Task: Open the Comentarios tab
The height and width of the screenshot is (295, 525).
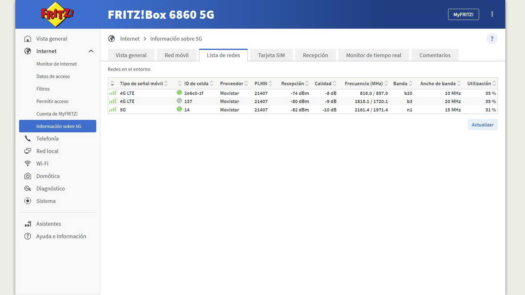Action: click(435, 55)
